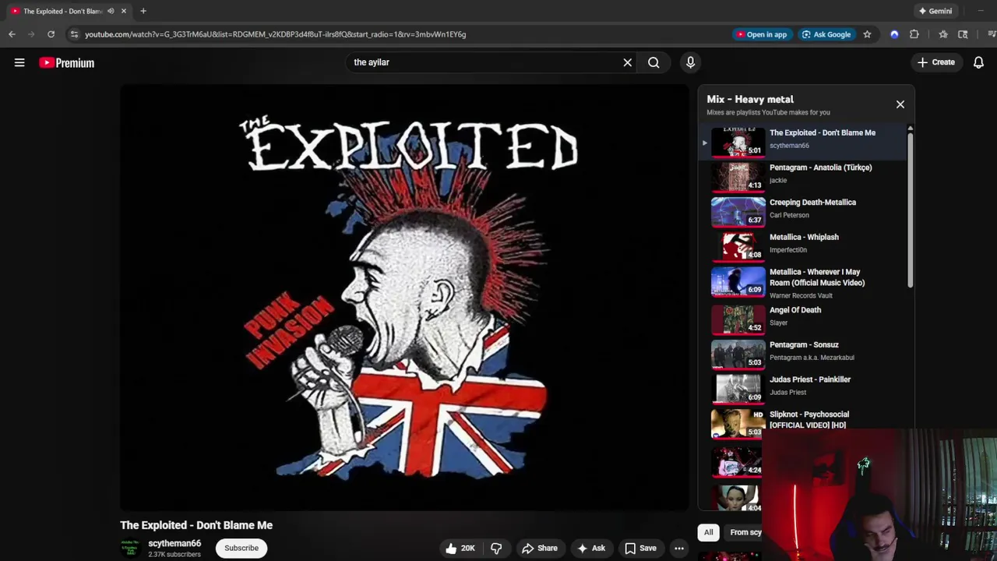
Task: Open the YouTube guide hamburger menu
Action: [19, 62]
